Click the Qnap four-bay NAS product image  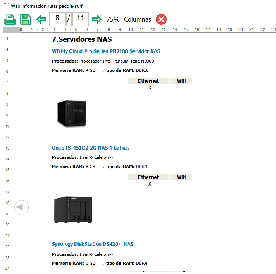point(73,209)
